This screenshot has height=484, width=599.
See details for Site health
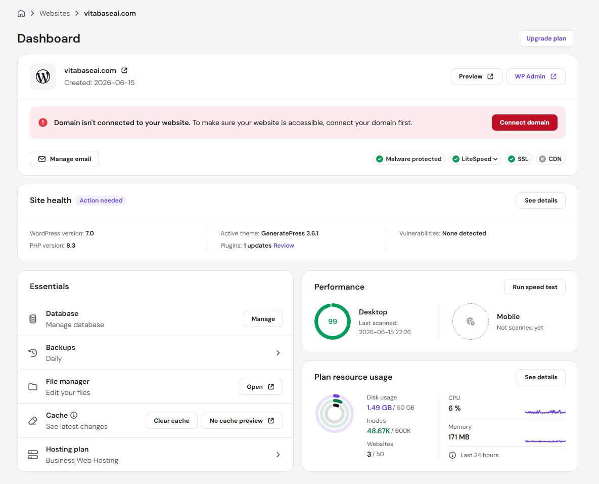coord(540,200)
